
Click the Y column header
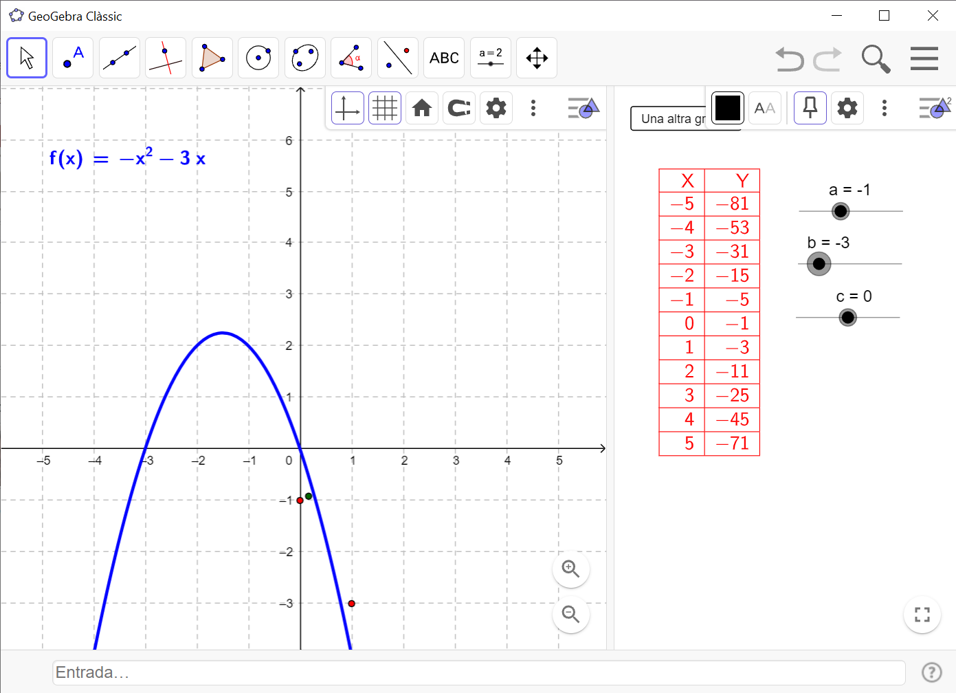(733, 181)
